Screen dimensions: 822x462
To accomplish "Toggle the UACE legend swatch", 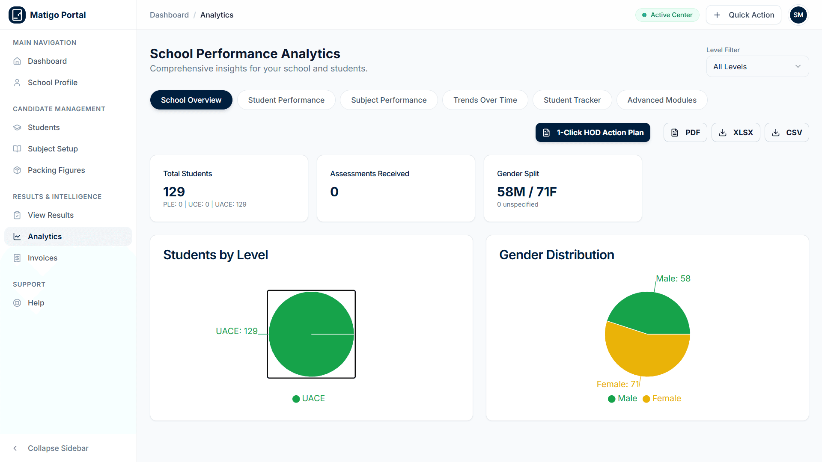I will (x=296, y=399).
